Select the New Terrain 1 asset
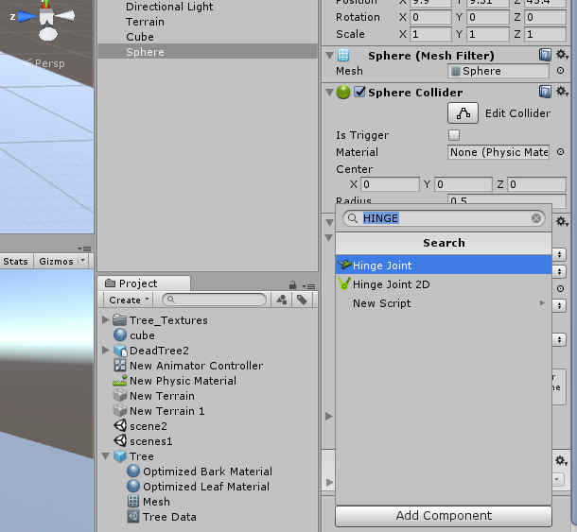The width and height of the screenshot is (577, 532). 159,411
